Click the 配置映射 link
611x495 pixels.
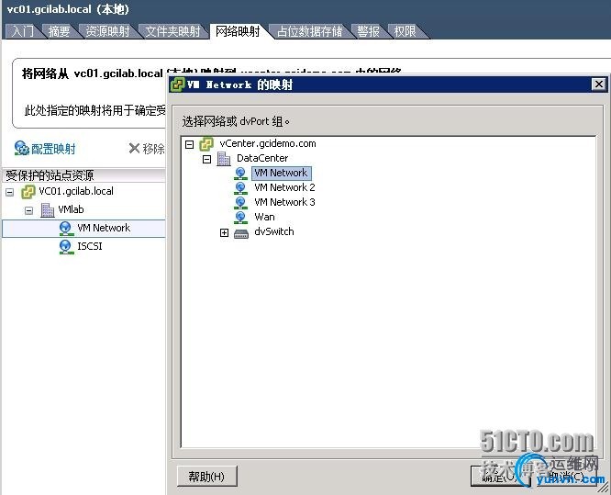coord(53,149)
